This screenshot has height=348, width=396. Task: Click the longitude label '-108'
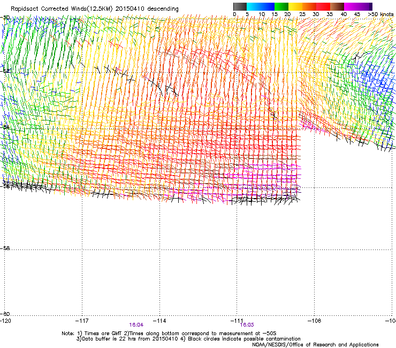point(315,321)
